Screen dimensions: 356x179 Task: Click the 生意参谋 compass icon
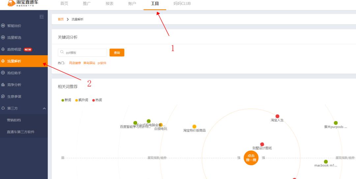click(x=3, y=96)
